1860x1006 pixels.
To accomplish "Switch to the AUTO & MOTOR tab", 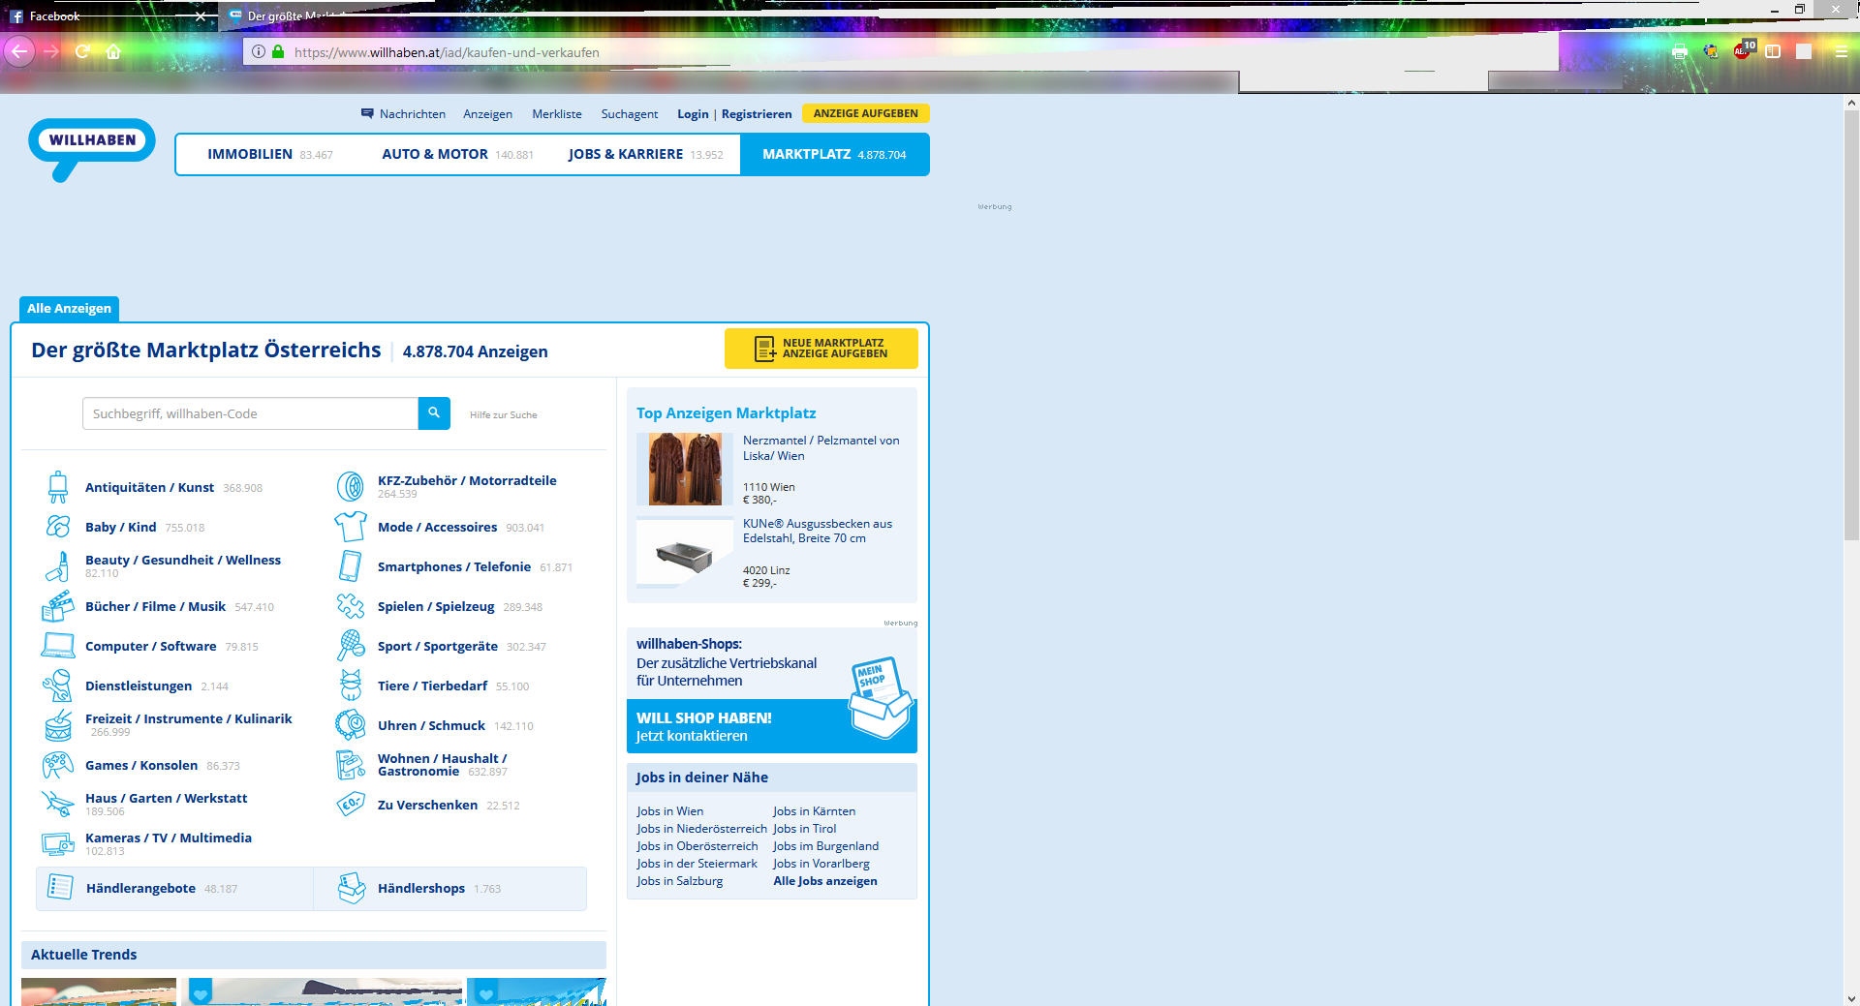I will click(x=457, y=154).
